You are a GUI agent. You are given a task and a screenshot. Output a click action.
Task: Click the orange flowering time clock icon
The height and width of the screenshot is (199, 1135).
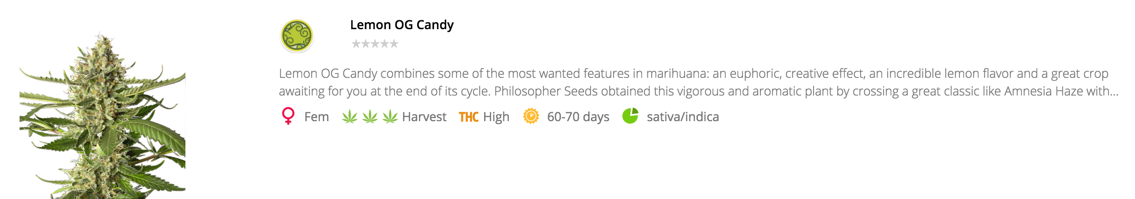pyautogui.click(x=531, y=116)
